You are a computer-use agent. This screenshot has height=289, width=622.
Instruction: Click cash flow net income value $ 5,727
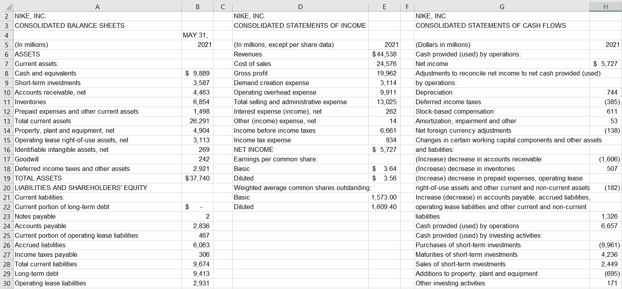[605, 64]
